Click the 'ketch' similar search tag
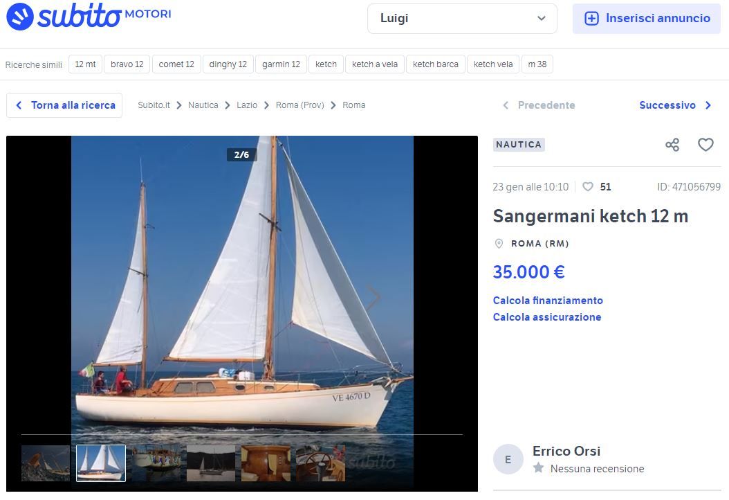 326,64
